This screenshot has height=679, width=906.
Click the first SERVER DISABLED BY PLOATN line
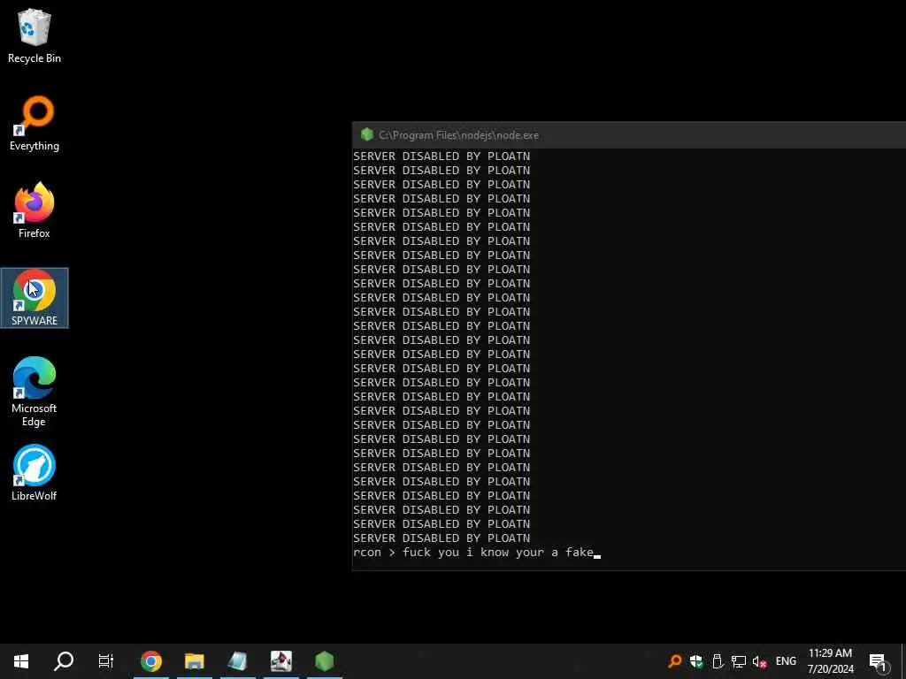pyautogui.click(x=441, y=156)
